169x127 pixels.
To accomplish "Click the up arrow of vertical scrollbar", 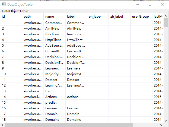I will pyautogui.click(x=166, y=16).
